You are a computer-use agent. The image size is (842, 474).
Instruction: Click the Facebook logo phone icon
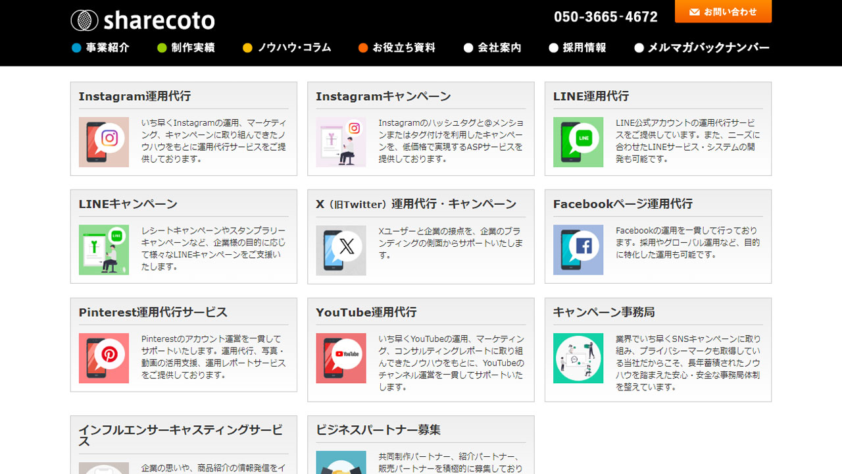click(x=578, y=250)
